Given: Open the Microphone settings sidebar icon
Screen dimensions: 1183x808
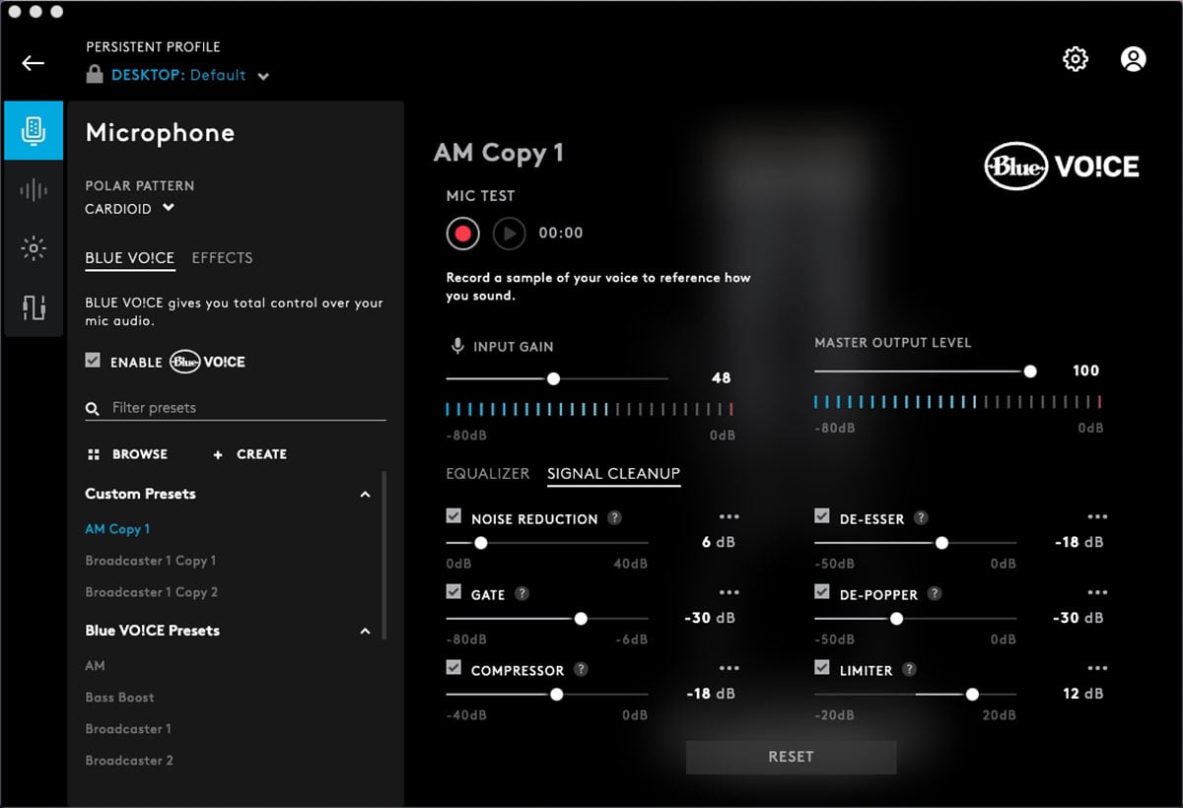Looking at the screenshot, I should [x=34, y=130].
